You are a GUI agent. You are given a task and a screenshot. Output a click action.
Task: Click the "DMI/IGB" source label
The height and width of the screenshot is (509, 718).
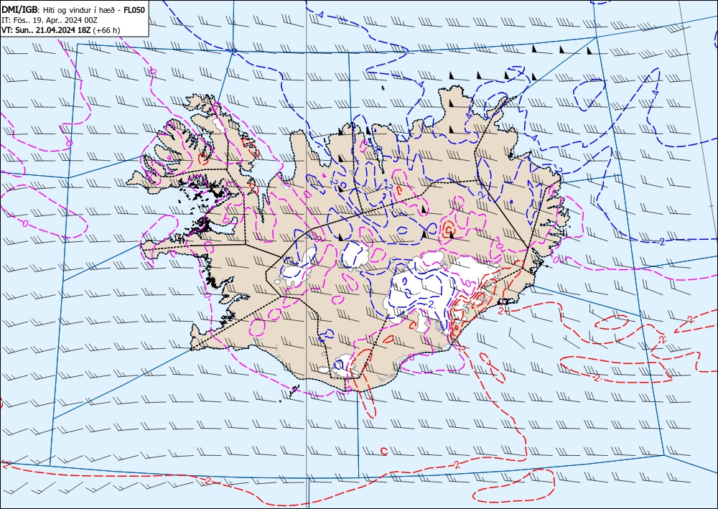[x=19, y=9]
